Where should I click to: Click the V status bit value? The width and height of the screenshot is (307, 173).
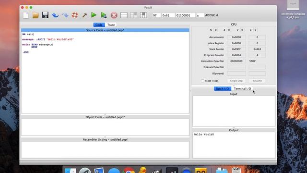pyautogui.click(x=242, y=30)
